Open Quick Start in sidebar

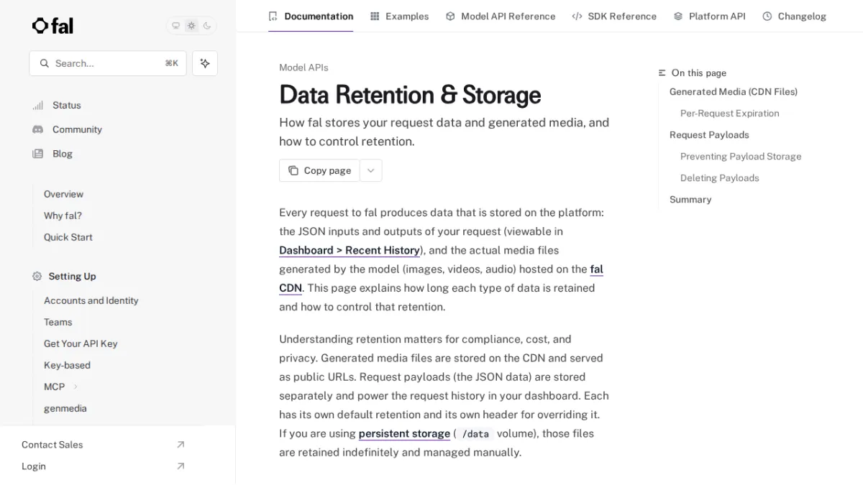pyautogui.click(x=68, y=237)
